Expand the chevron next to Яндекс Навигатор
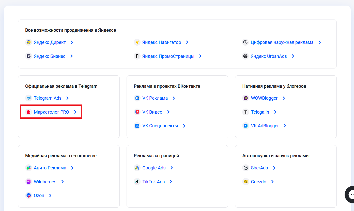 pyautogui.click(x=187, y=42)
